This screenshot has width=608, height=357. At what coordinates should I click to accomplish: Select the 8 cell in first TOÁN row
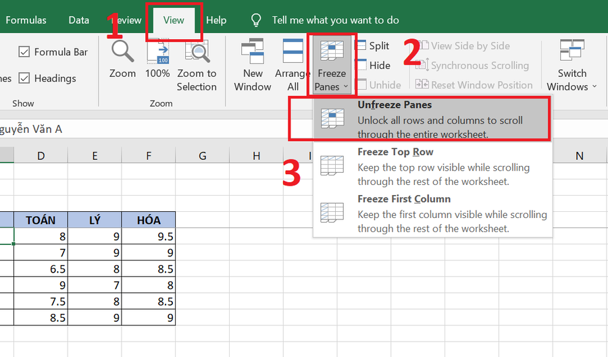tap(41, 236)
